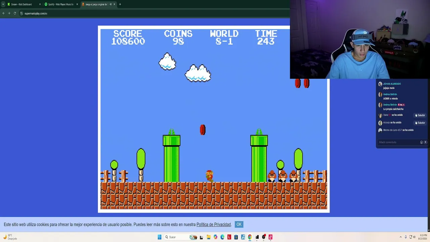Switch to the Stream - Kick Dashboard tab
Image resolution: width=430 pixels, height=242 pixels.
(x=24, y=4)
